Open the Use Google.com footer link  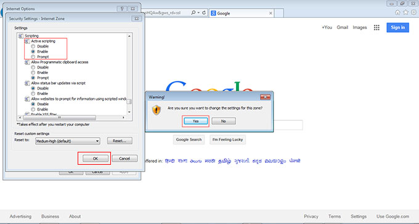click(393, 217)
